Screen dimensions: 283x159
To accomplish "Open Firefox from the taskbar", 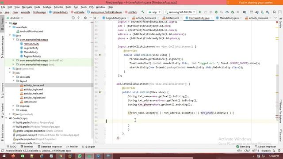I will coord(13,156).
